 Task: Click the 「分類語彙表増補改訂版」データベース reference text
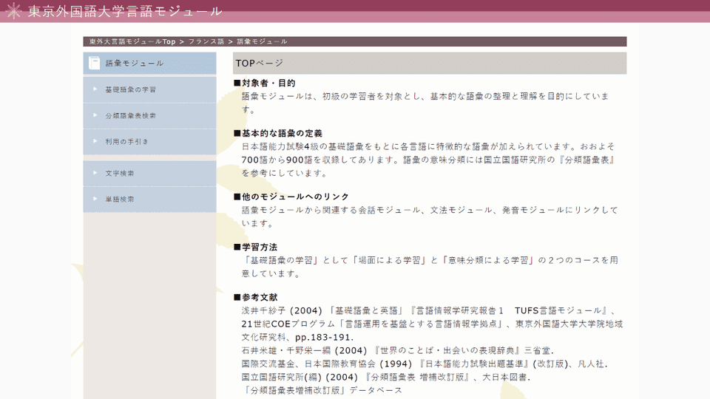click(322, 390)
